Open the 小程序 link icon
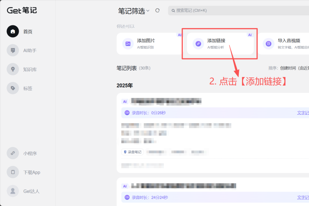 13,153
